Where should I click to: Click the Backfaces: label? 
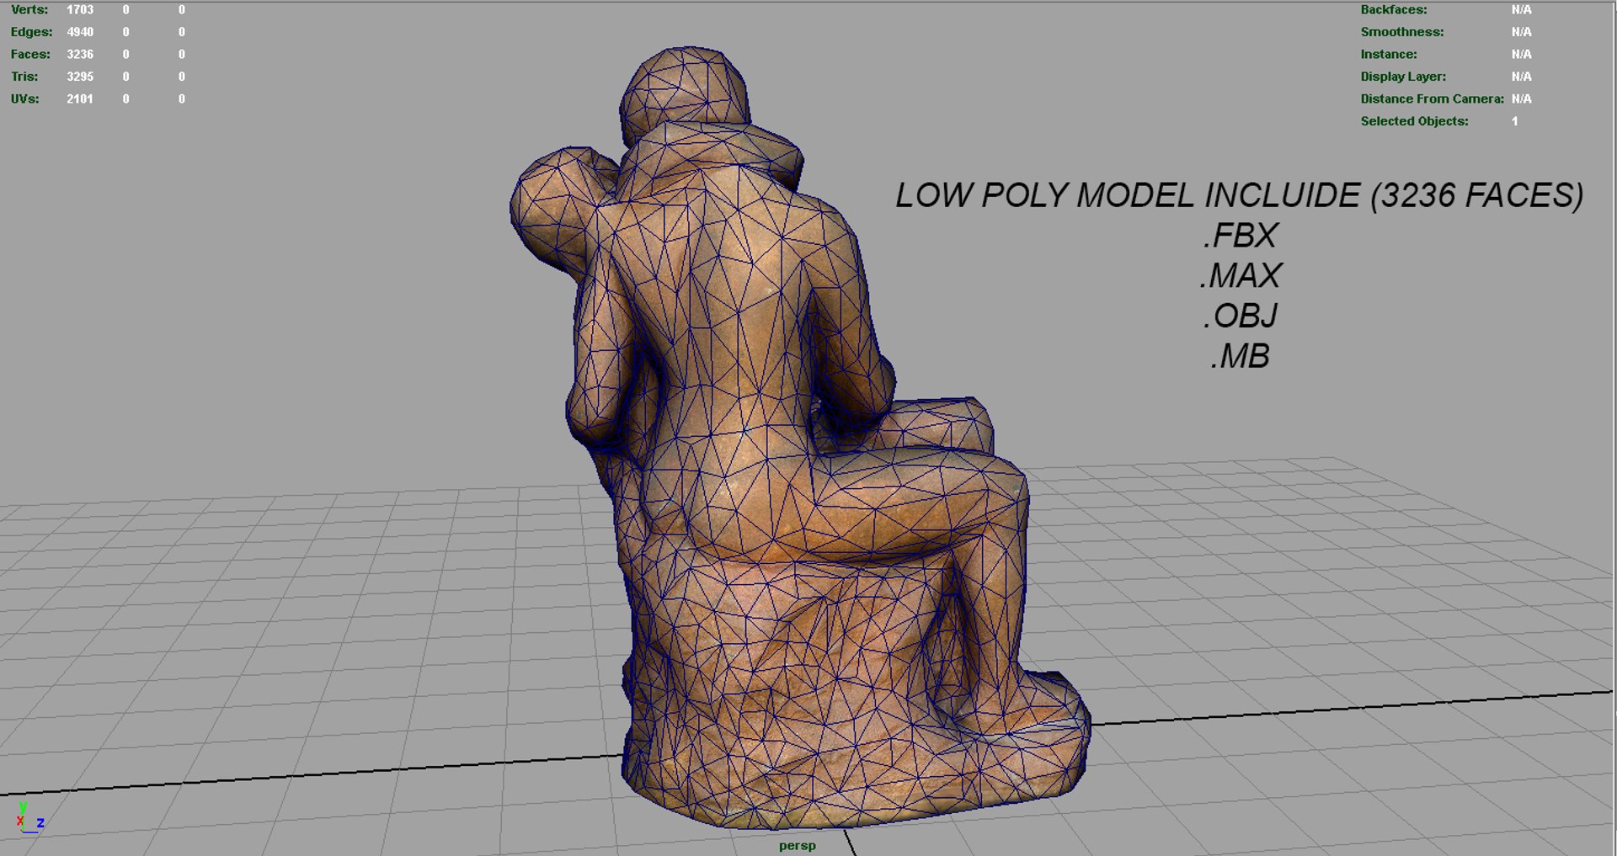(1394, 10)
